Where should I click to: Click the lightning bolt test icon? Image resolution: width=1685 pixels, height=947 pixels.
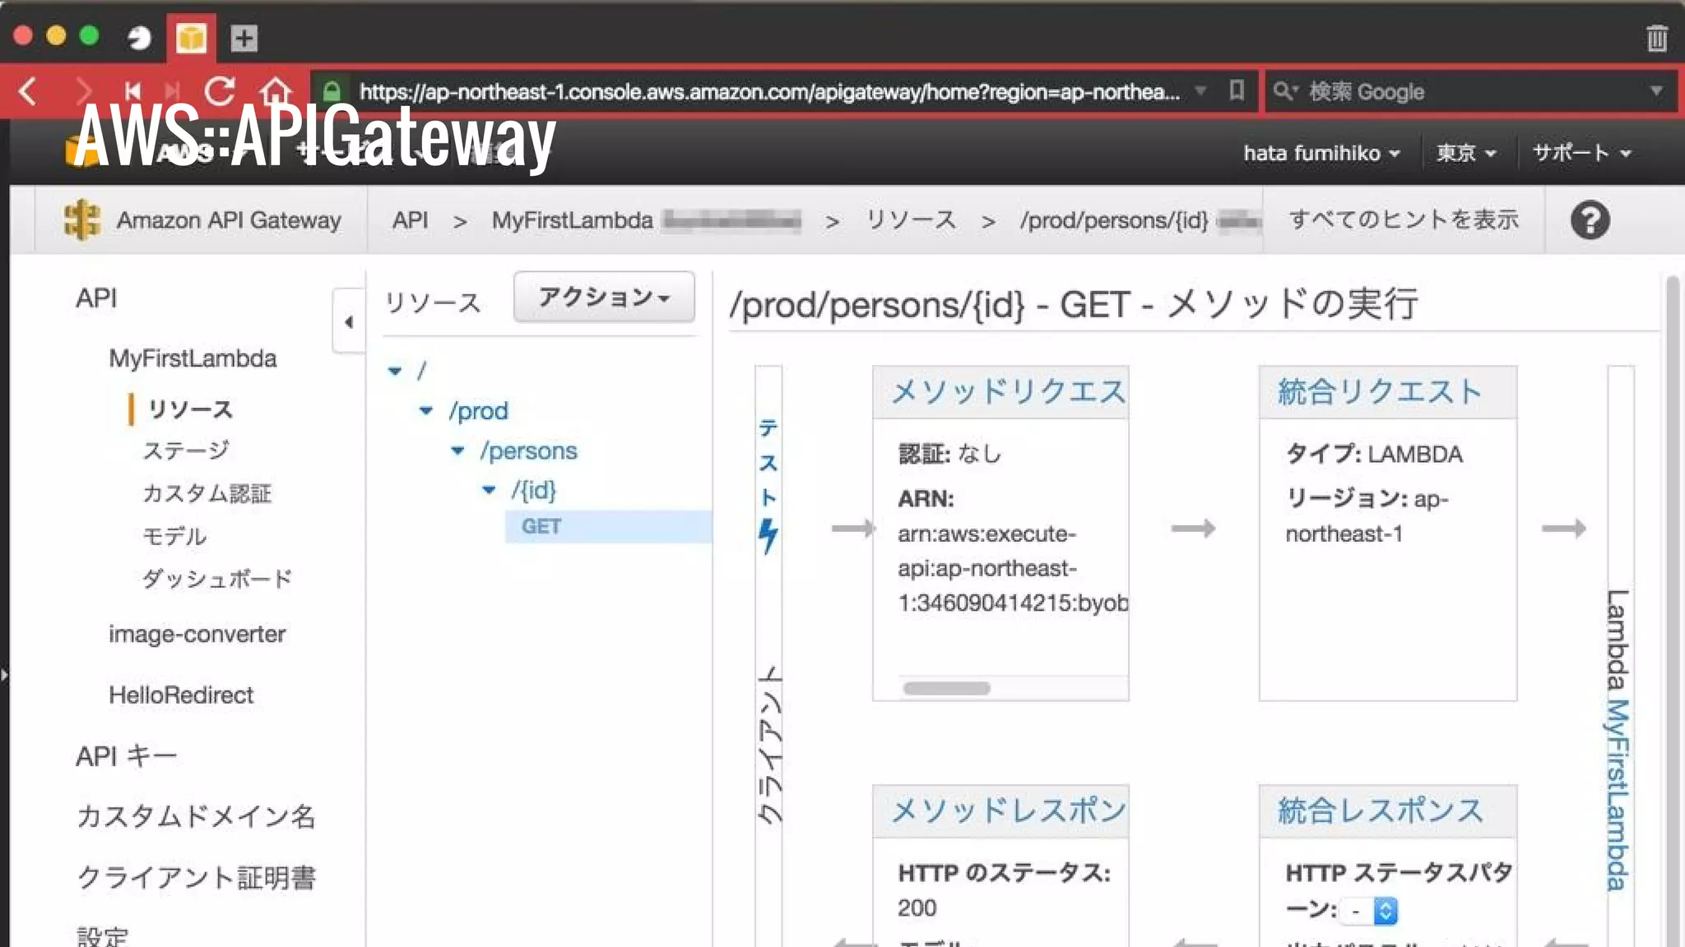click(768, 535)
